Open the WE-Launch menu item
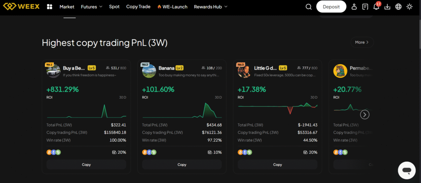The height and width of the screenshot is (183, 421). [x=172, y=7]
